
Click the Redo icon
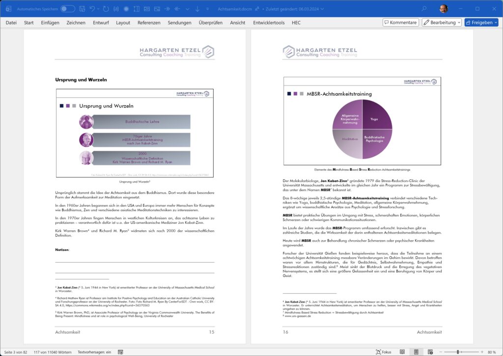coord(106,9)
